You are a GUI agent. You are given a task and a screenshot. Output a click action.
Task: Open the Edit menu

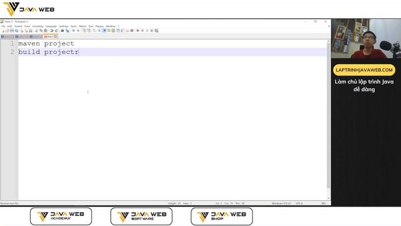point(10,26)
